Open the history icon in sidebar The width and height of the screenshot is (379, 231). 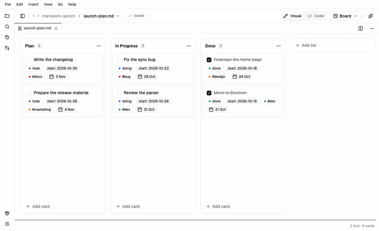(x=7, y=37)
